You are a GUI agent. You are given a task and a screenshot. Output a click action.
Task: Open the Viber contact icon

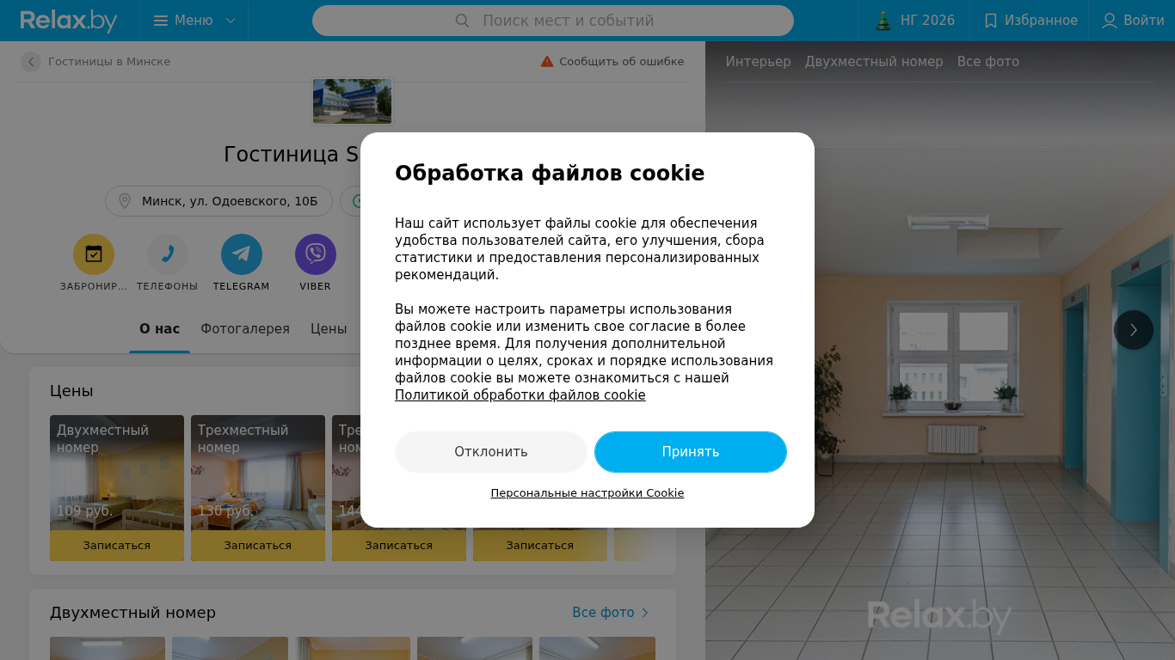pos(316,254)
